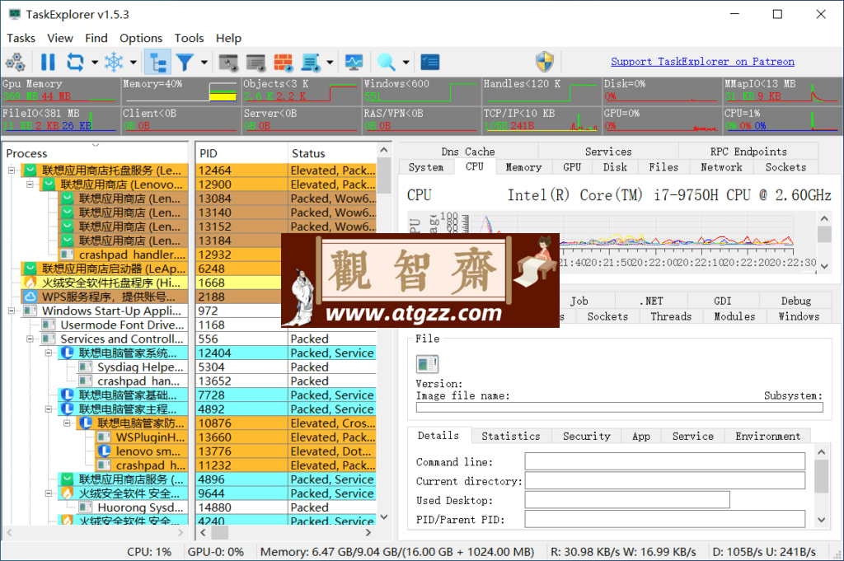Screen dimensions: 844x561
Task: Click green icon of 联想应用商店启动器 row
Action: 30,269
